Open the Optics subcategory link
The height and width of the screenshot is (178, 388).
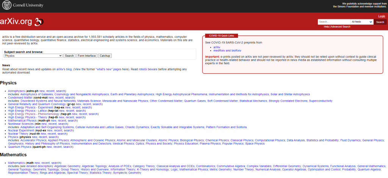pos(140,144)
